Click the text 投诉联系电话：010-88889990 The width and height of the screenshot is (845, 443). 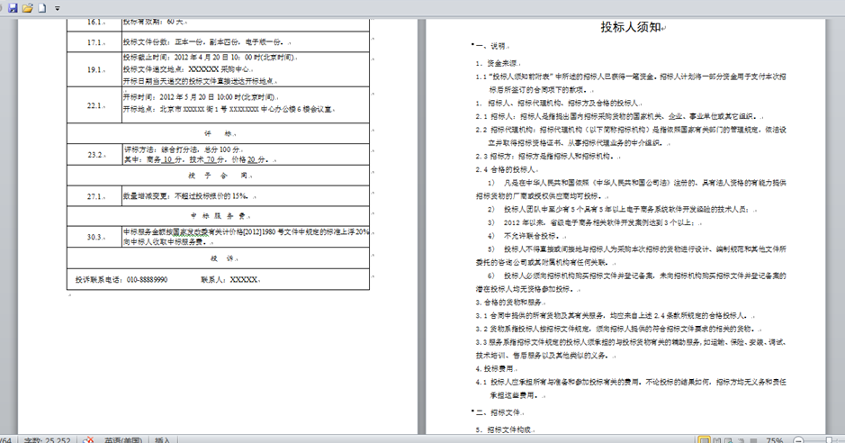point(121,280)
